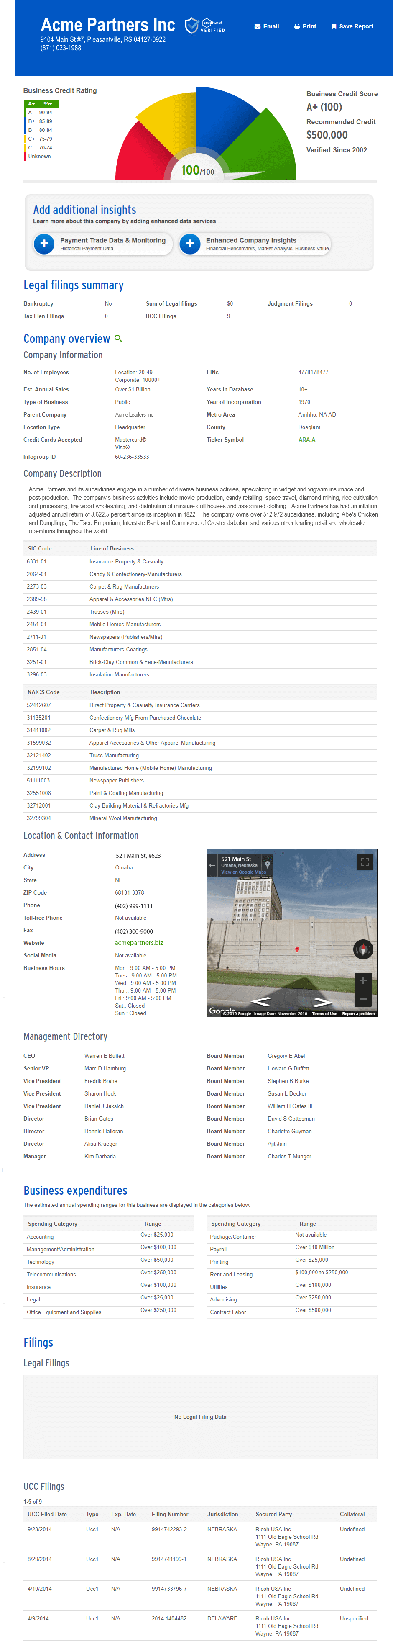Toggle fullscreen on the street view map
The width and height of the screenshot is (393, 1646).
(364, 862)
